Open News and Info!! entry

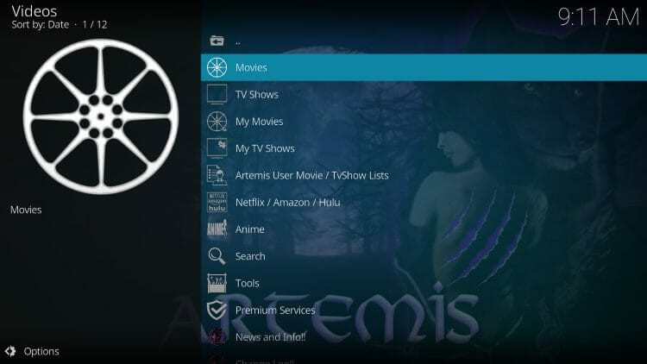(x=424, y=337)
